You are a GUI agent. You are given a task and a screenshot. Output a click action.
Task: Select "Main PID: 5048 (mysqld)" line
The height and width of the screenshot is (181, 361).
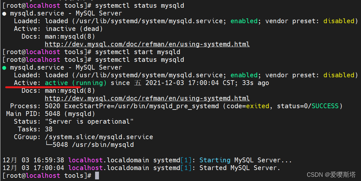50,114
